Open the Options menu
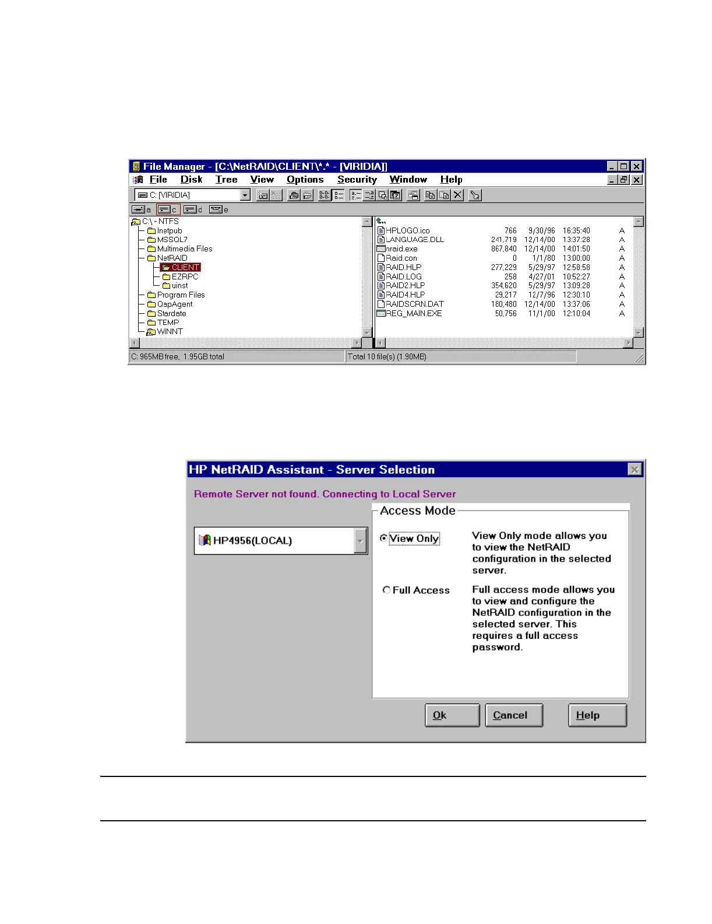This screenshot has height=924, width=712. pos(305,180)
